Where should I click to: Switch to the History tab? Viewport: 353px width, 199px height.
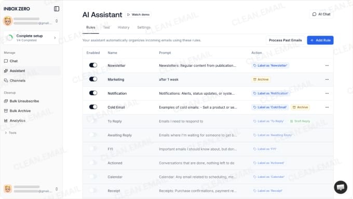tap(124, 27)
